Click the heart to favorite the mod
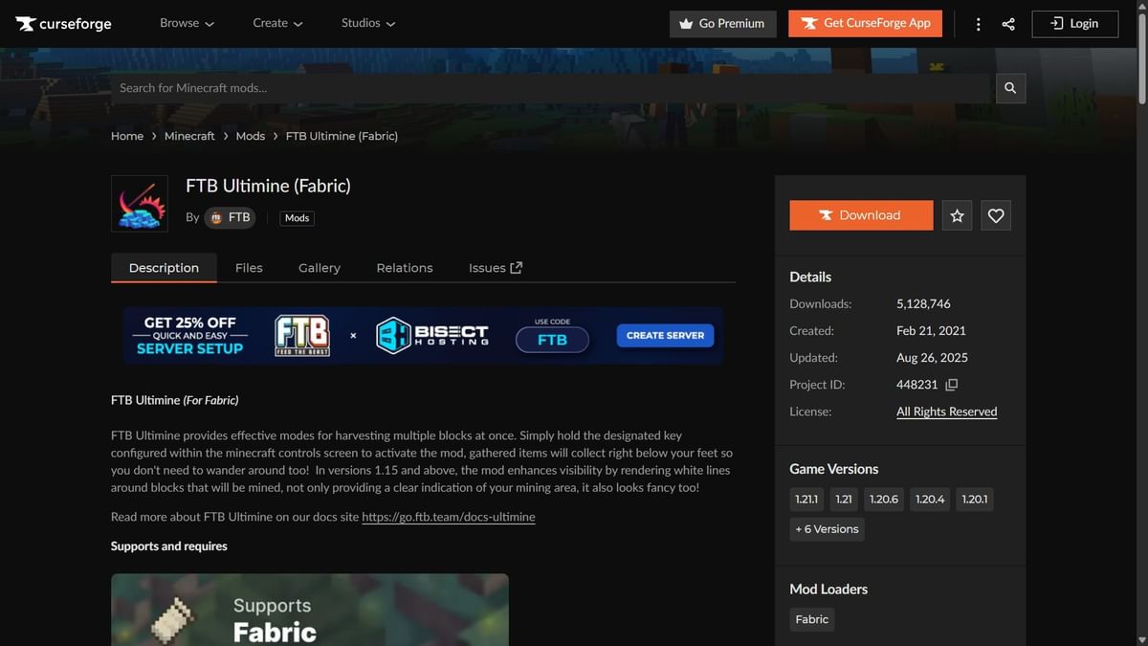This screenshot has height=646, width=1148. click(x=996, y=215)
